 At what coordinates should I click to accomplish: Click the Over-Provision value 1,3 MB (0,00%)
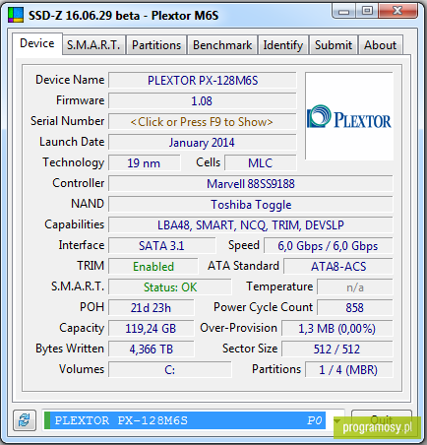(337, 329)
